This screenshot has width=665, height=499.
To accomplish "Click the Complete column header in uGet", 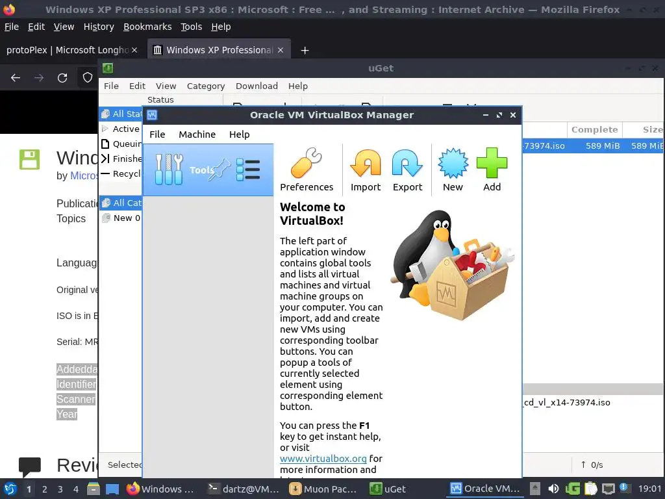I will [594, 129].
